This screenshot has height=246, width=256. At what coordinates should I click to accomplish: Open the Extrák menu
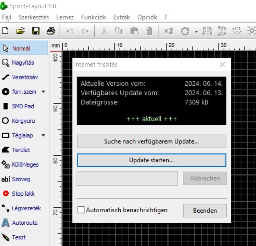(122, 17)
